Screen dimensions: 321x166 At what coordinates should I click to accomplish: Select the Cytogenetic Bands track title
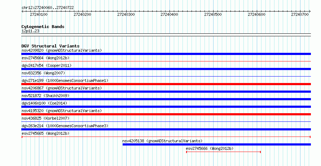coord(43,27)
